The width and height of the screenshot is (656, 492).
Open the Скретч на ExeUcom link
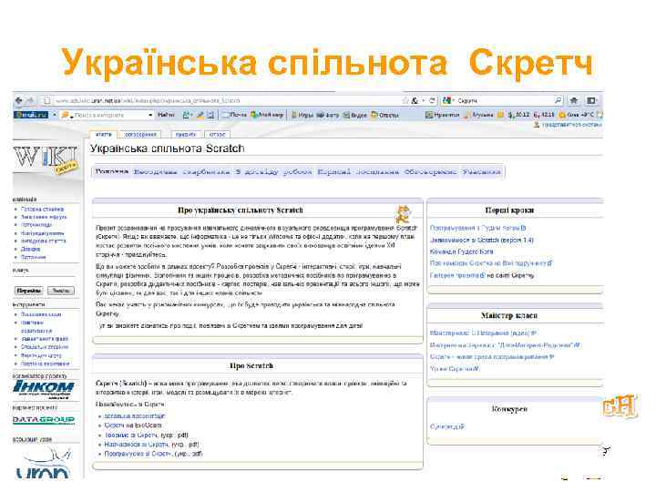coord(133,425)
